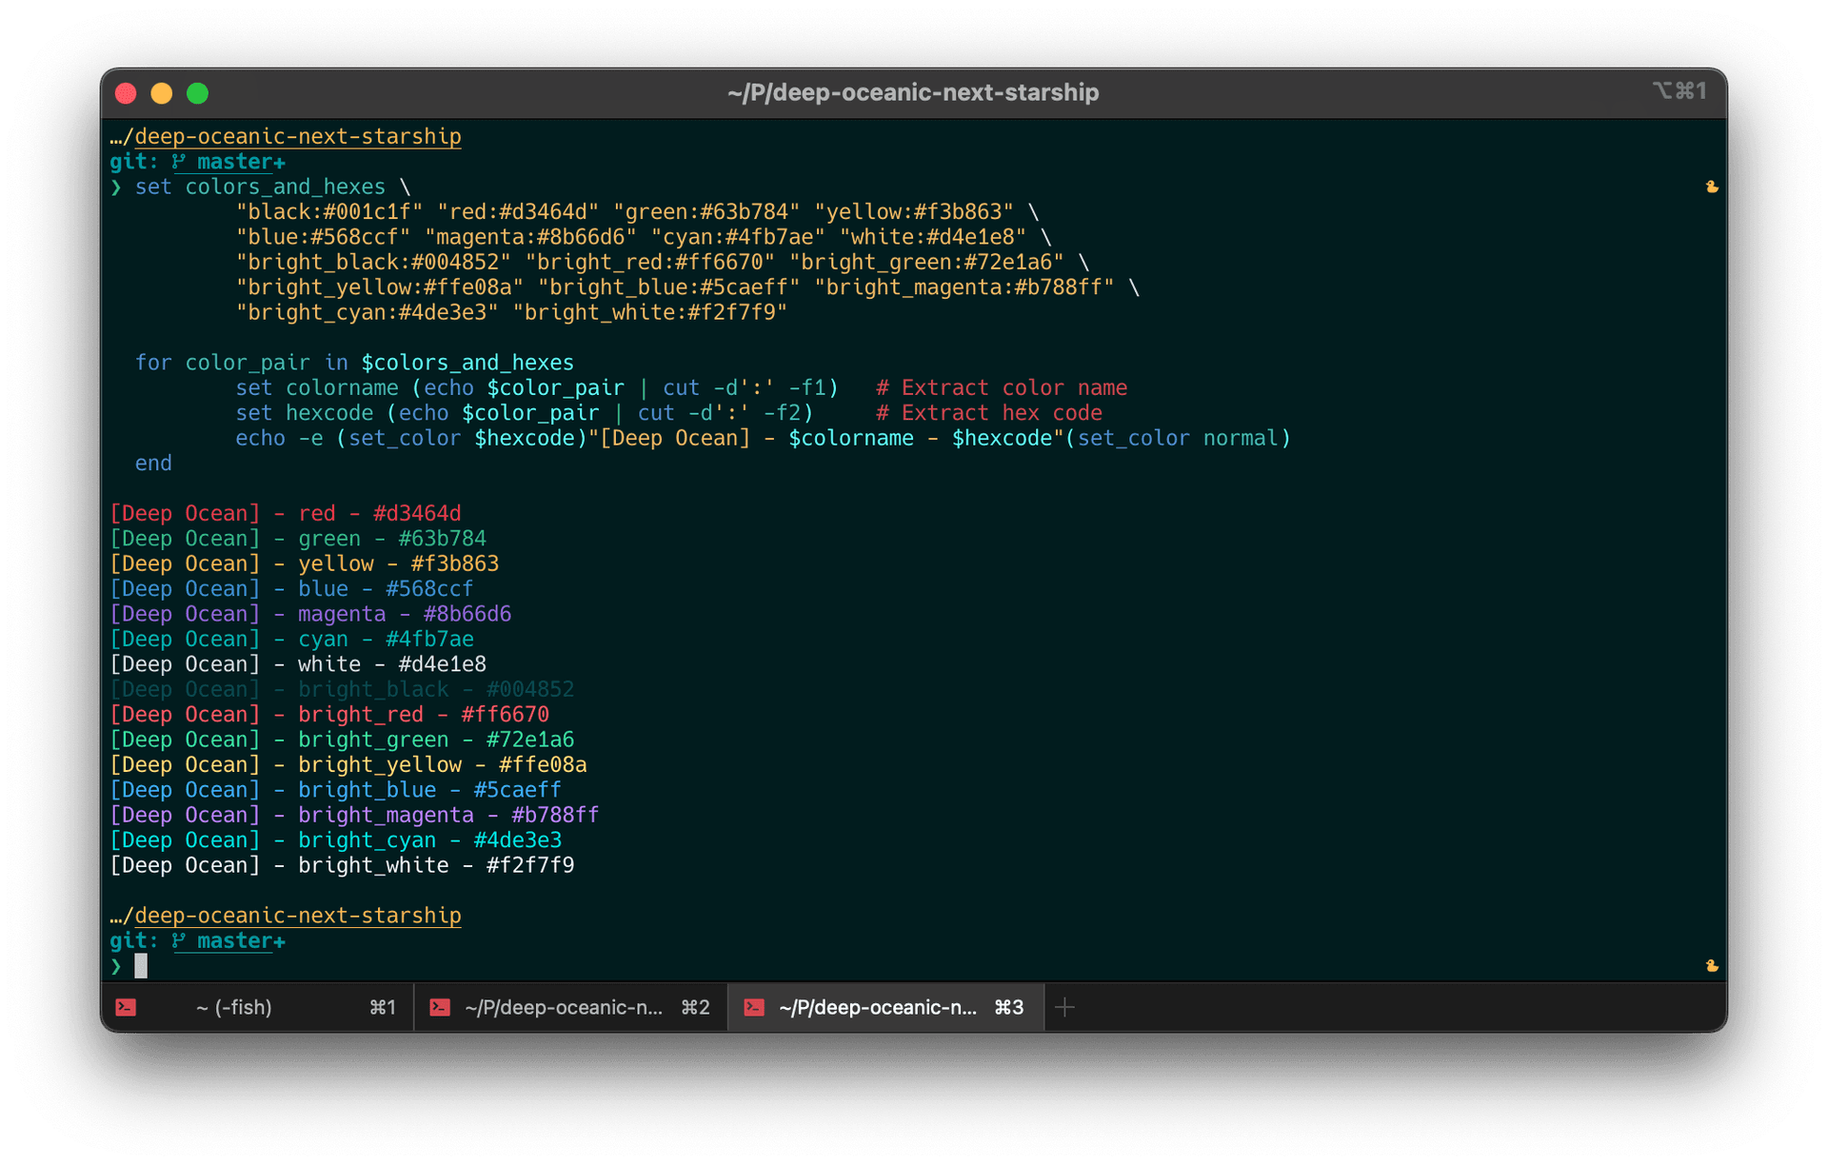Click the "yellow:#f3b863" string

coord(914,211)
